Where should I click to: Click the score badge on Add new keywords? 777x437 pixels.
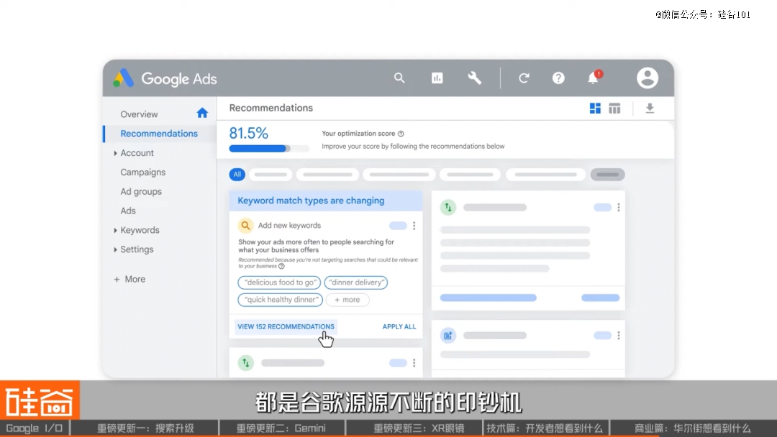[398, 226]
